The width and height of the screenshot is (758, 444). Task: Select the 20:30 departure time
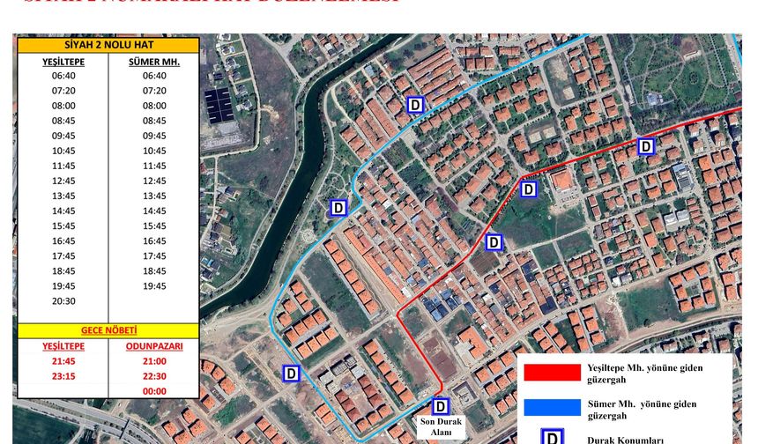63,301
